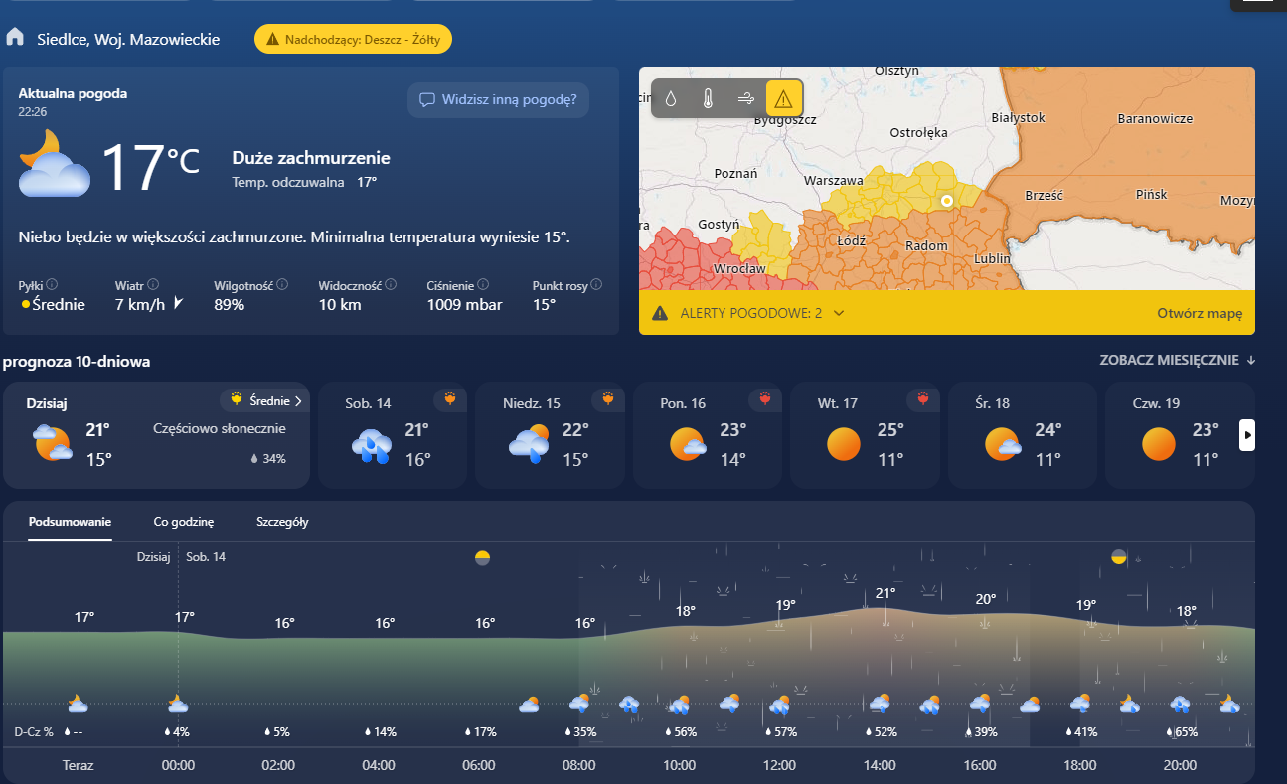Open the map via Otwórz mapę
The height and width of the screenshot is (784, 1287).
click(1199, 313)
